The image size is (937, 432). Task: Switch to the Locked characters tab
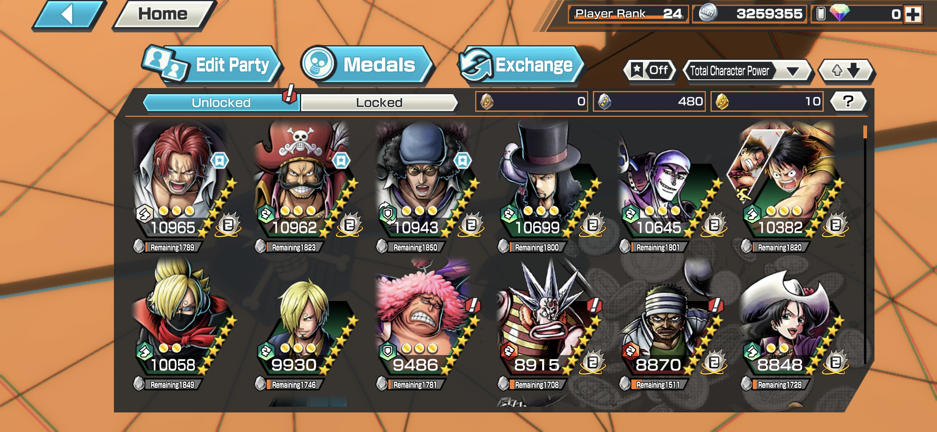[x=379, y=103]
